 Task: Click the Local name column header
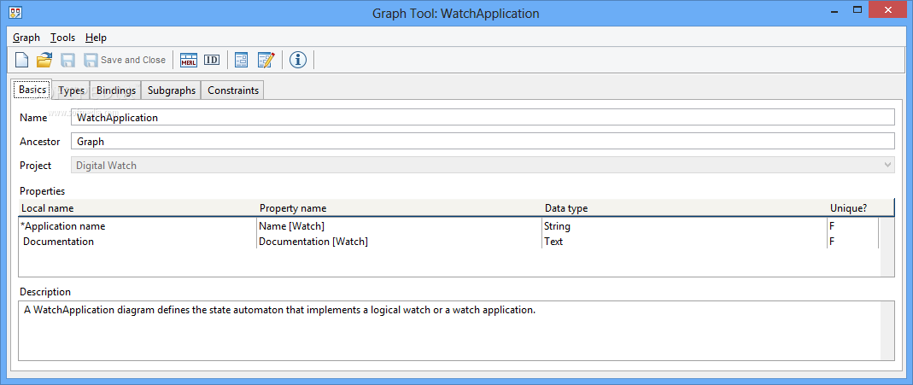tap(138, 208)
